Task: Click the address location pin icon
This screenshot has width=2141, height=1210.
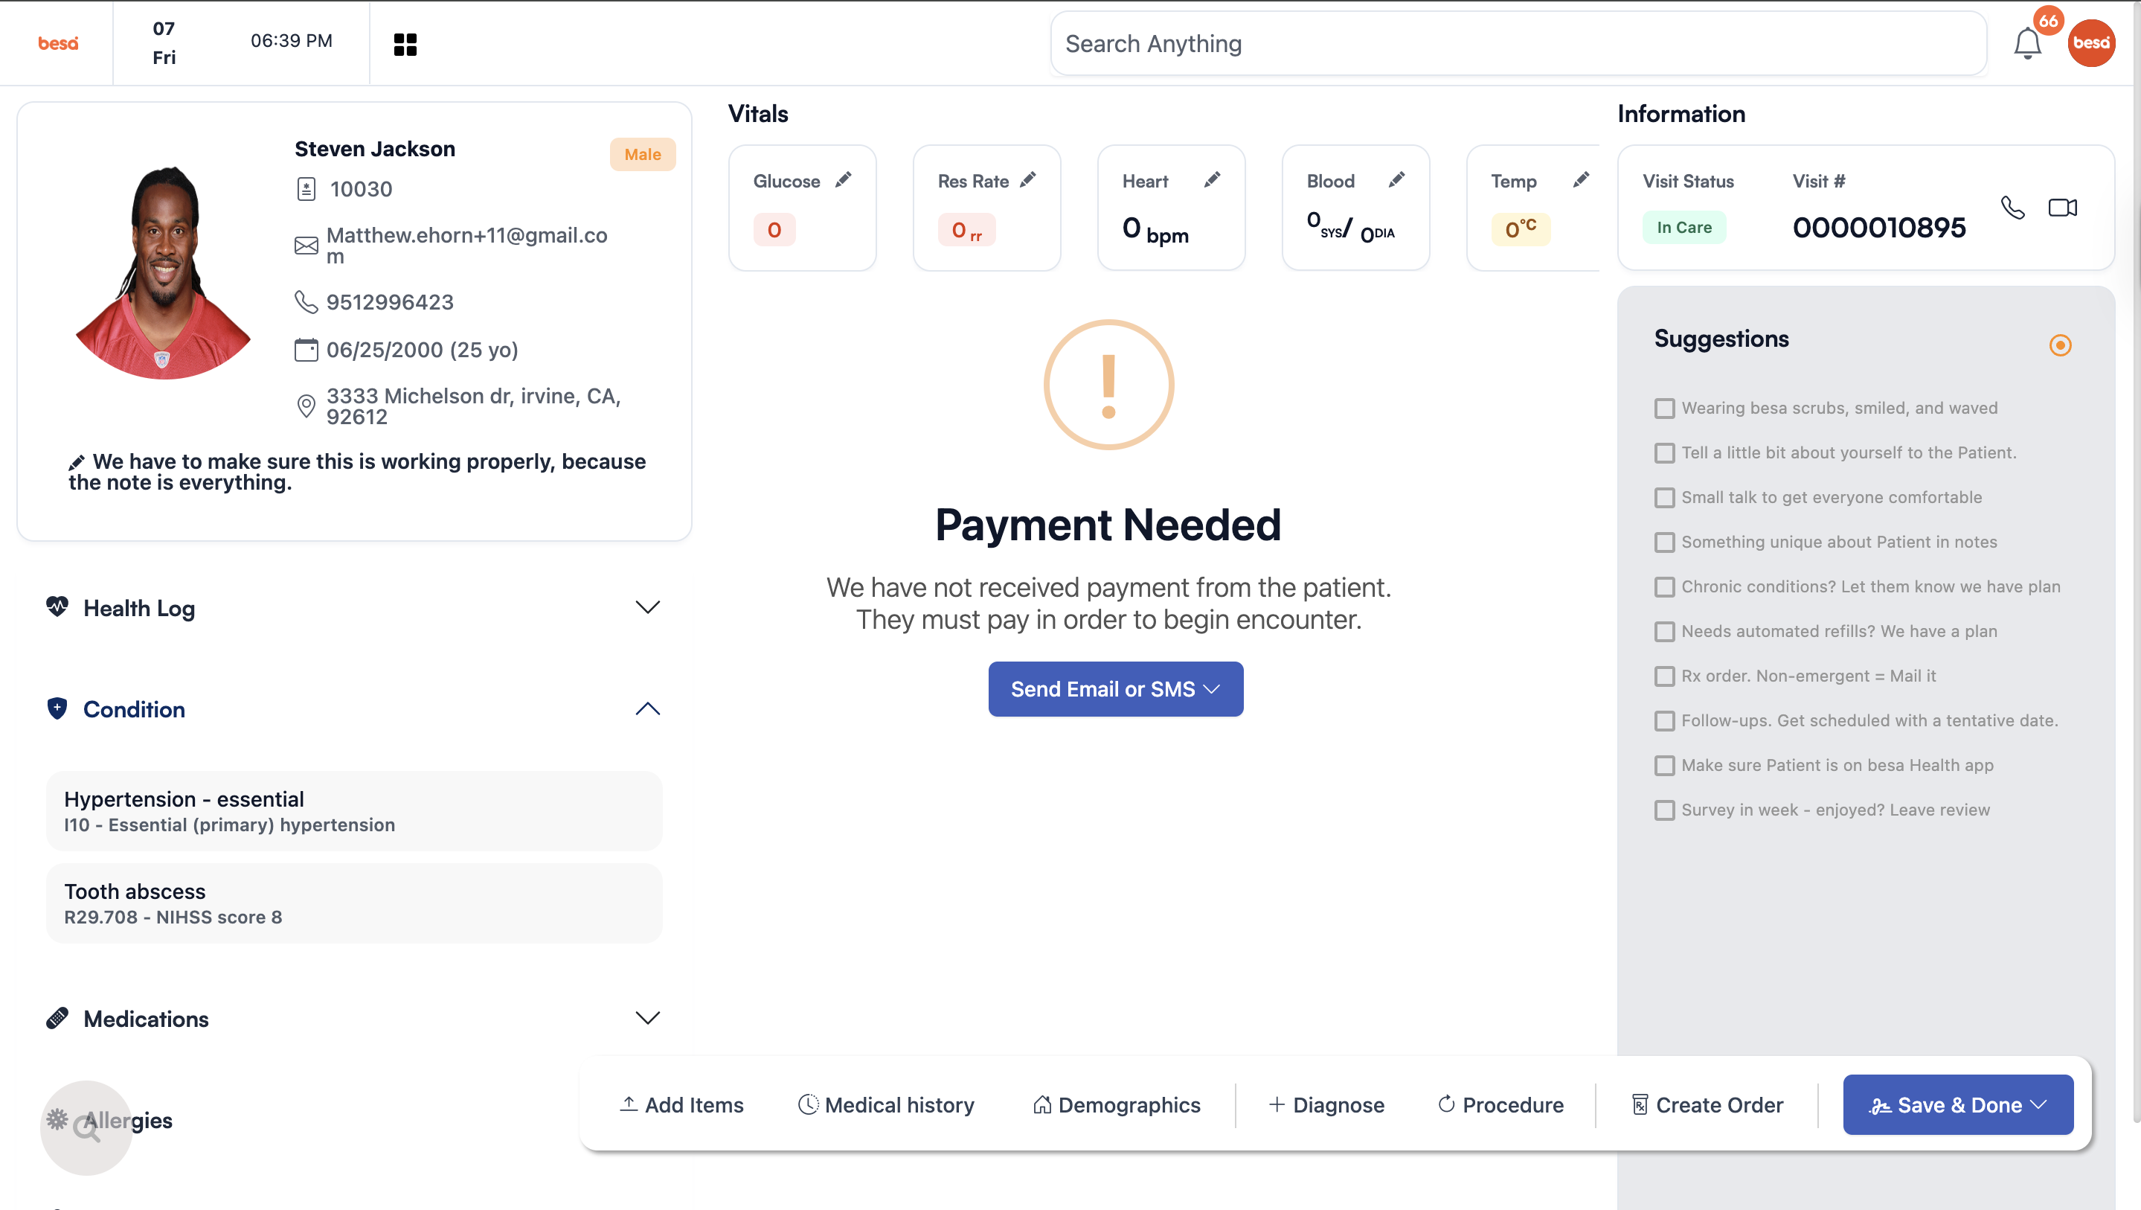Action: [306, 406]
